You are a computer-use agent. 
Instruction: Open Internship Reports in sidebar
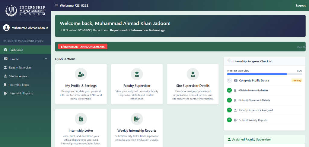coord(25,93)
